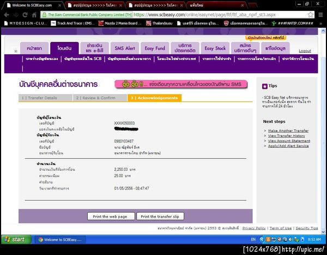The image size is (327, 255).
Task: Select other-bank third-party account submenu
Action: click(129, 59)
